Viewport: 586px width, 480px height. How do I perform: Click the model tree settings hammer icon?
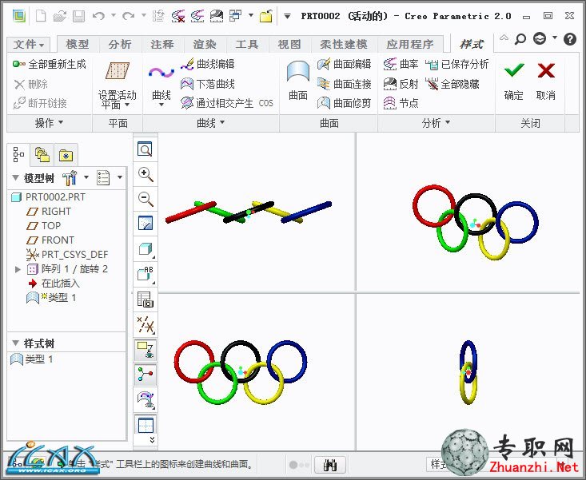(70, 178)
